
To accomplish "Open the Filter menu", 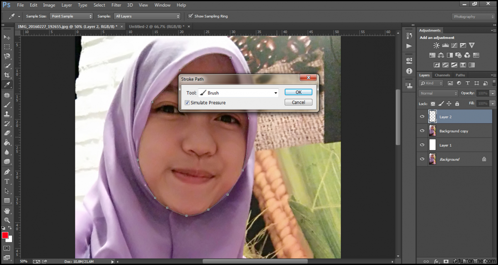I will (116, 5).
